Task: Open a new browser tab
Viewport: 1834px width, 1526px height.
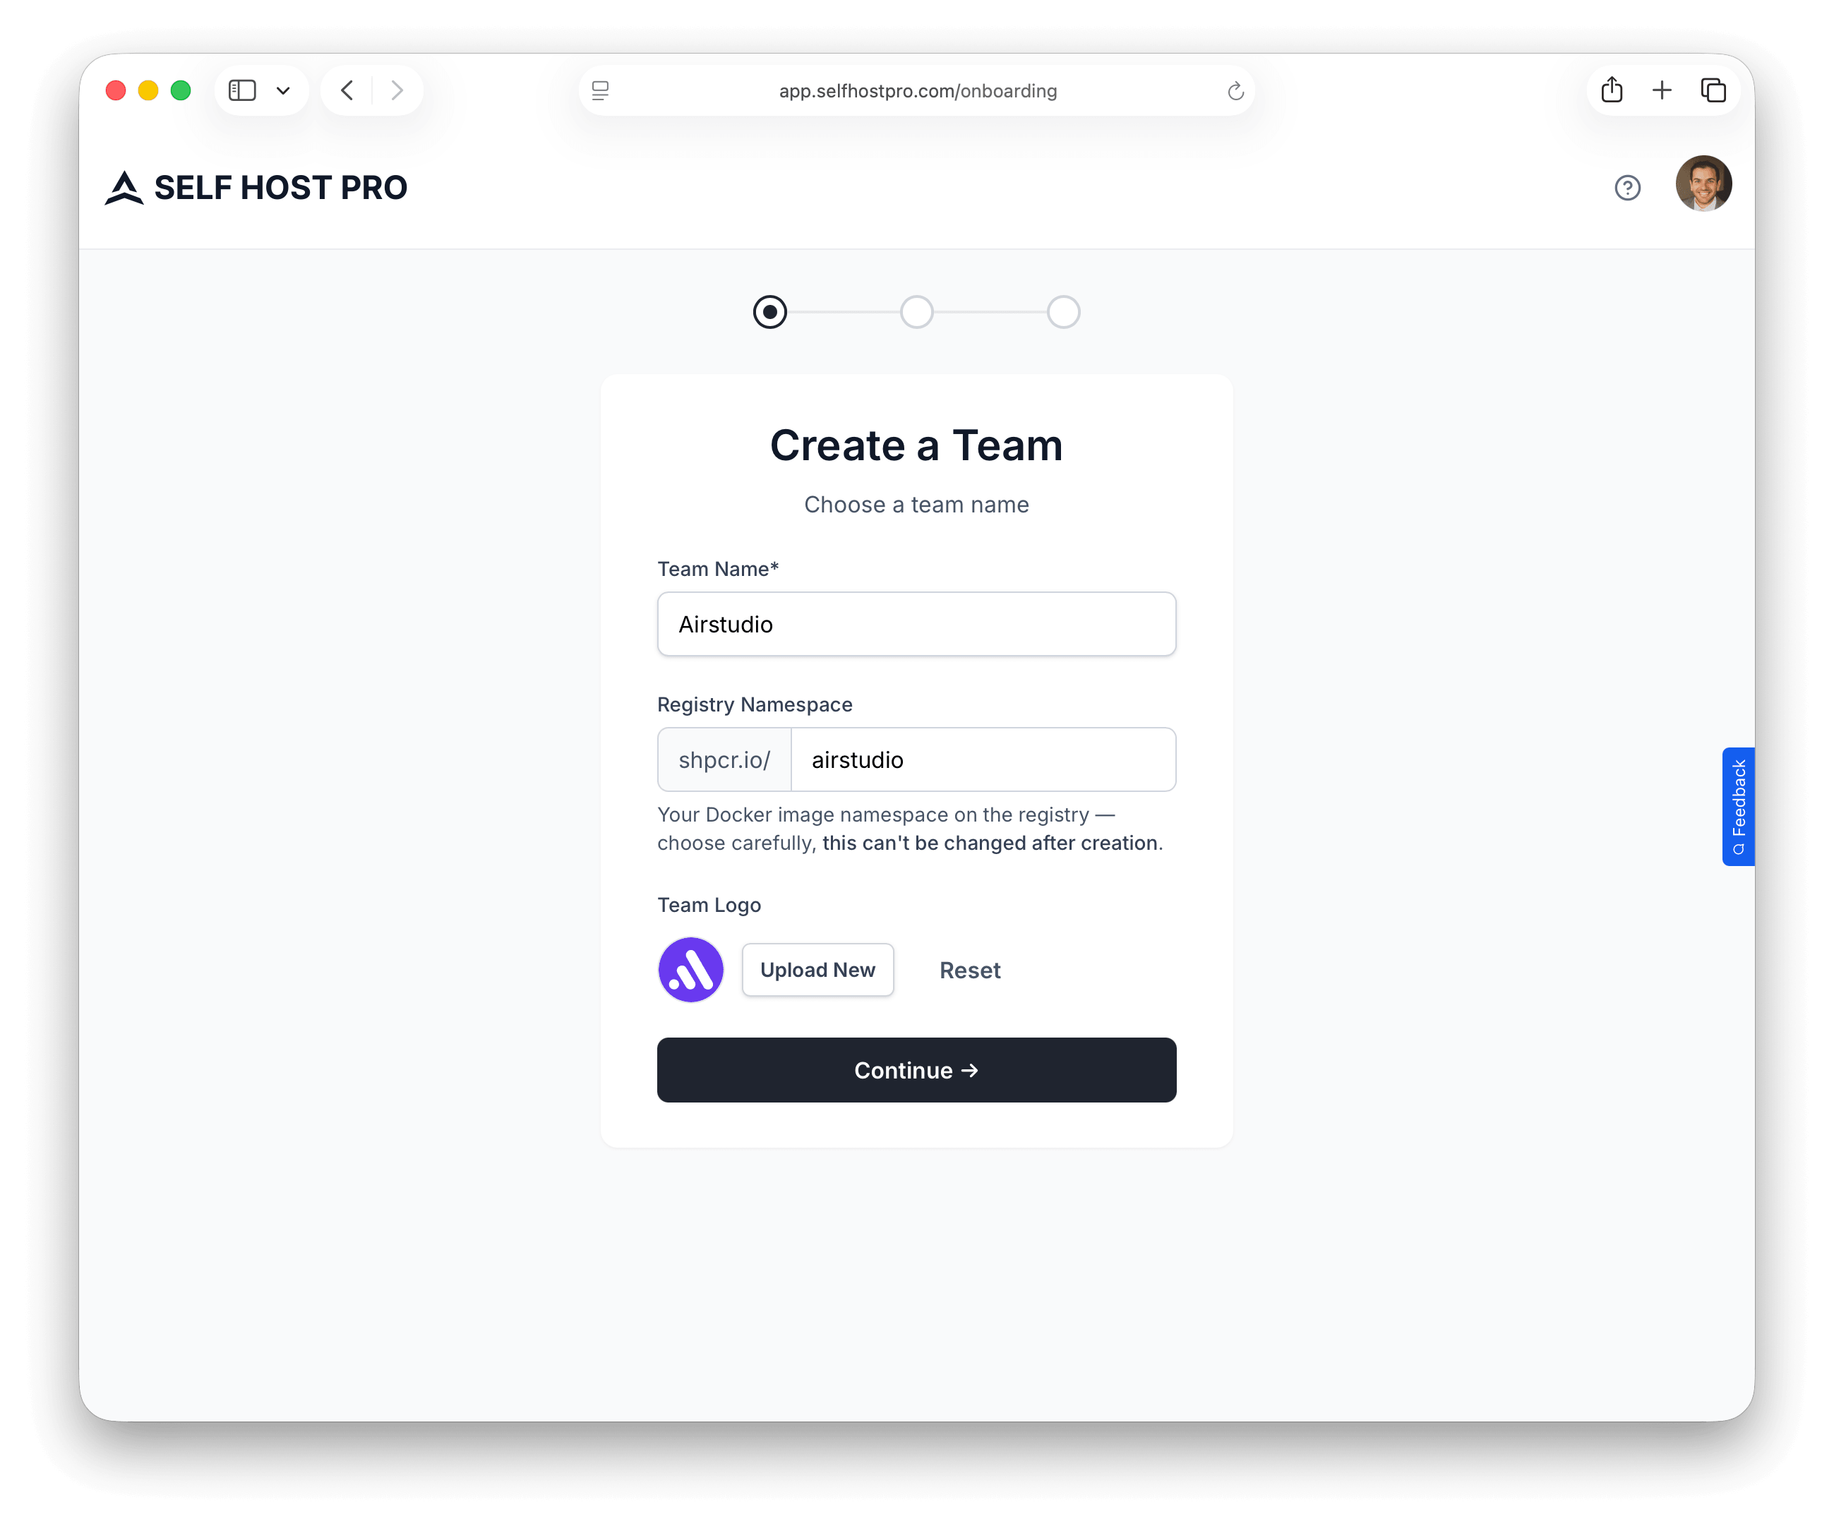Action: 1662,90
